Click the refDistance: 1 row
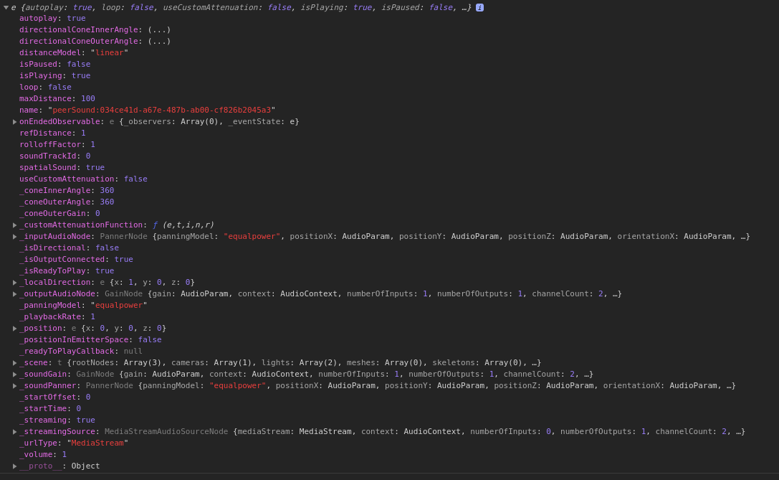Image resolution: width=779 pixels, height=480 pixels. pyautogui.click(x=52, y=133)
